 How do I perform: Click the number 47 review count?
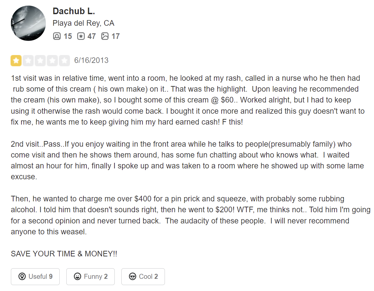coord(92,36)
